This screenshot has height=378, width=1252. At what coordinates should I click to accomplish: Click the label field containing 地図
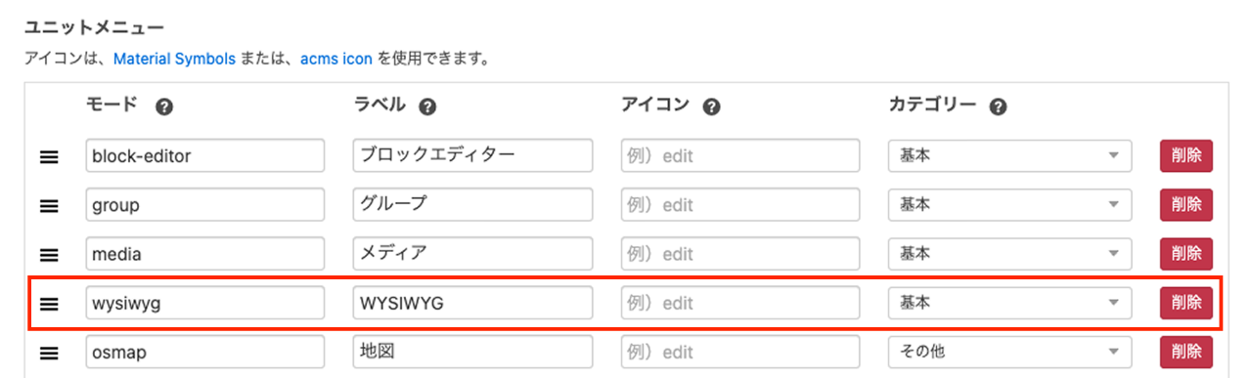point(472,352)
